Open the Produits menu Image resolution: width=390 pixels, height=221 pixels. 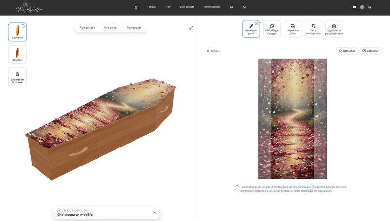[152, 7]
